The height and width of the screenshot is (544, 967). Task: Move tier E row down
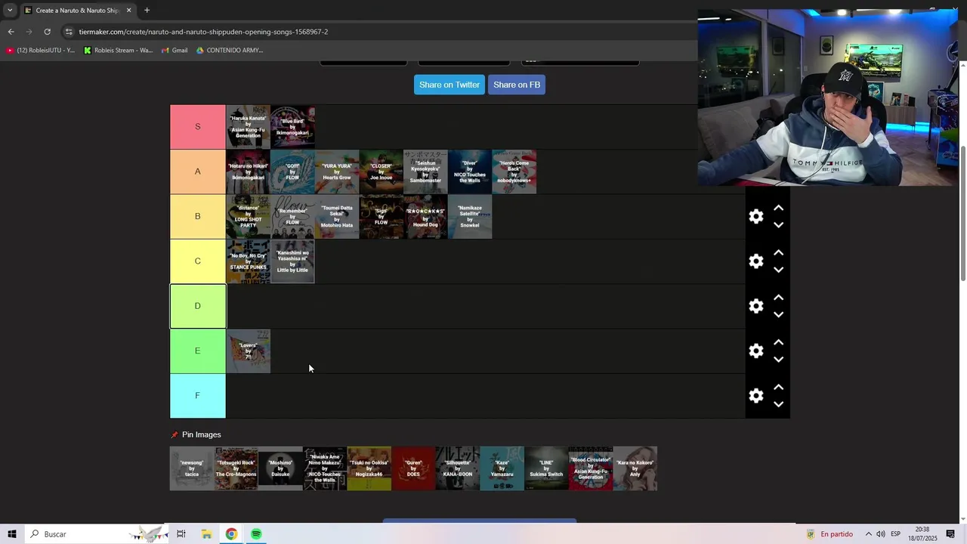click(778, 359)
